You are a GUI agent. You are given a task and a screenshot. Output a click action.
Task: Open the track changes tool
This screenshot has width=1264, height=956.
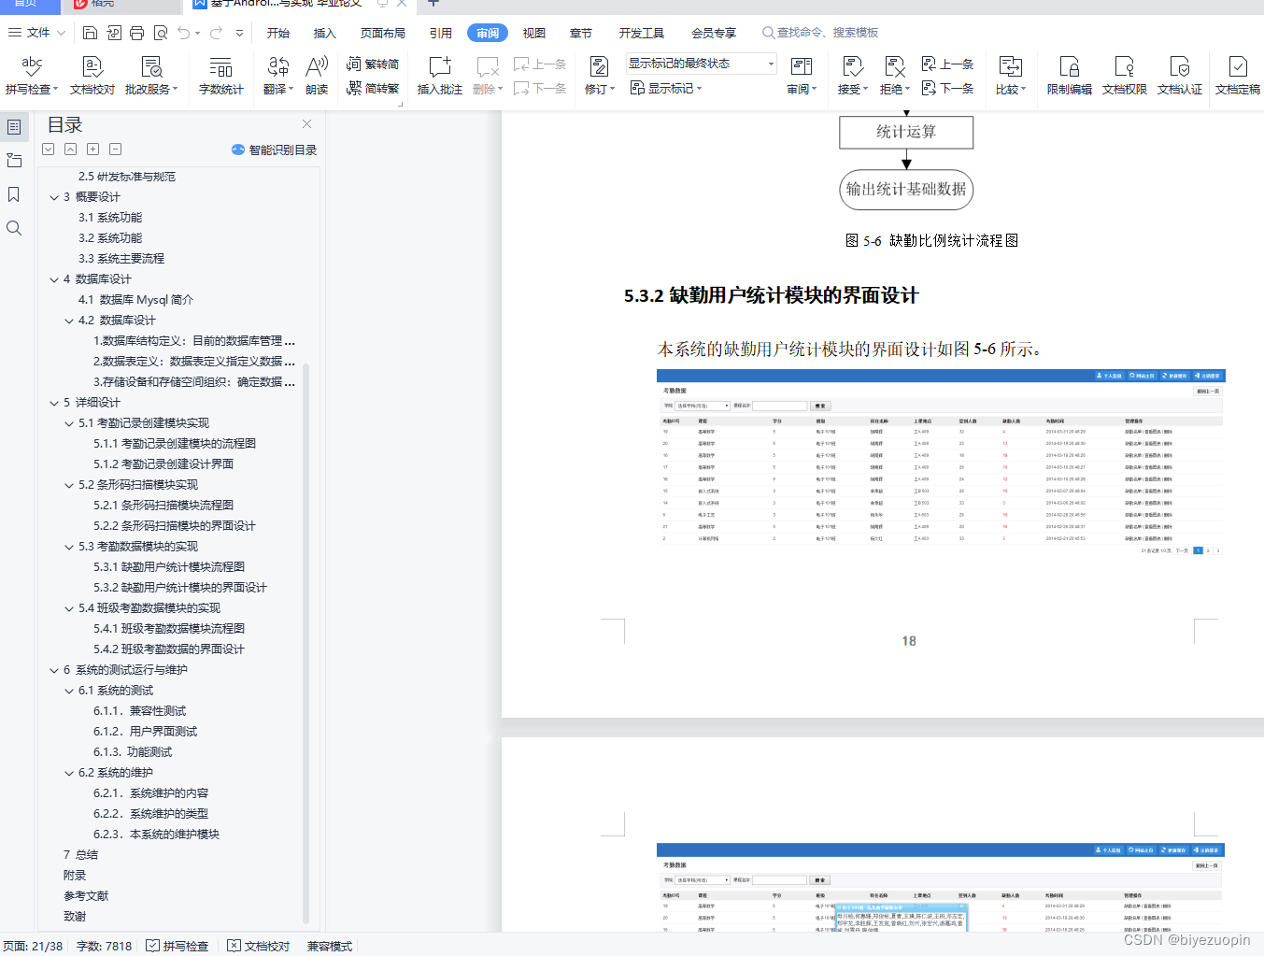tap(599, 76)
